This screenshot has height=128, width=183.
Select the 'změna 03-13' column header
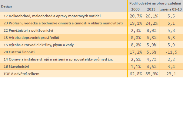[171, 9]
